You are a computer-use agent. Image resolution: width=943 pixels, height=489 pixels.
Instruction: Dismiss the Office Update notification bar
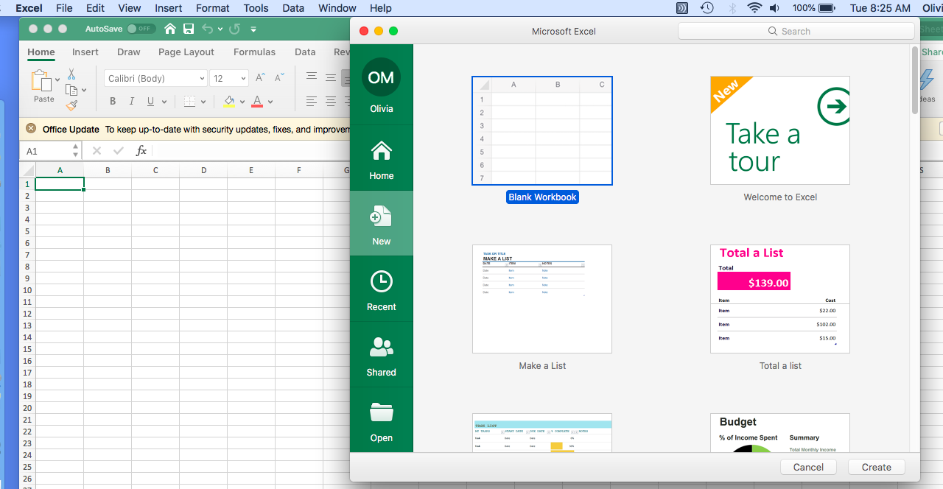click(x=31, y=129)
